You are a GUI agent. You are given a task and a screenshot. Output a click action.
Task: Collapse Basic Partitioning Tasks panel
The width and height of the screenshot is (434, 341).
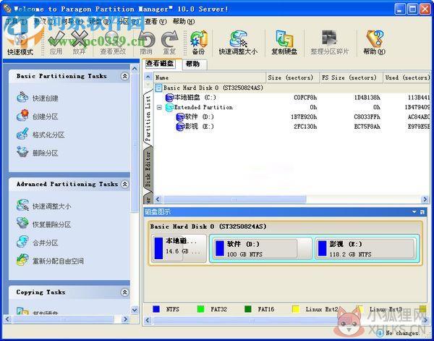(125, 76)
